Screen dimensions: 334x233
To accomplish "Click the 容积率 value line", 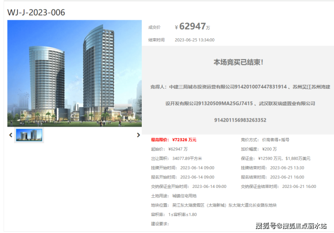I will click(x=174, y=215).
